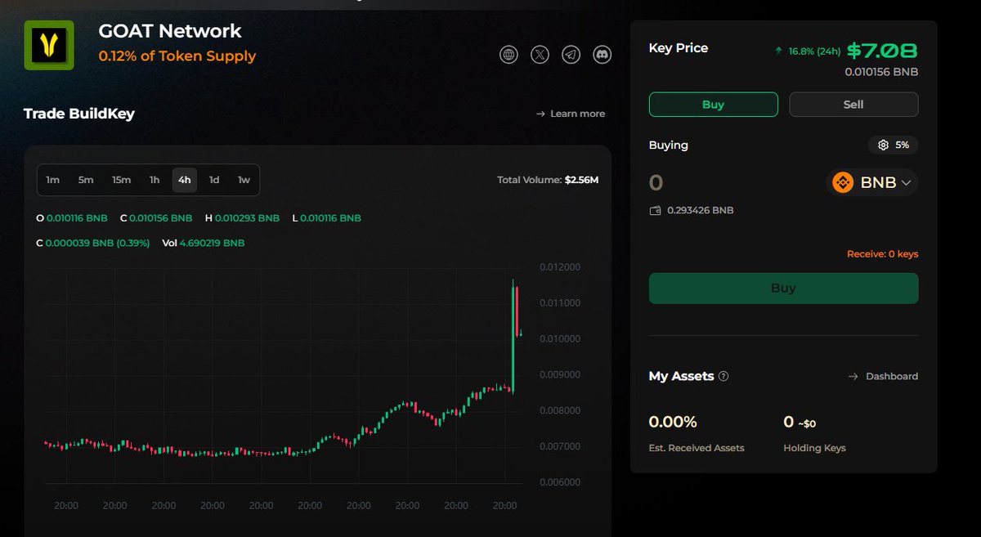Select the 1d timeframe
The image size is (981, 537).
[x=214, y=180]
